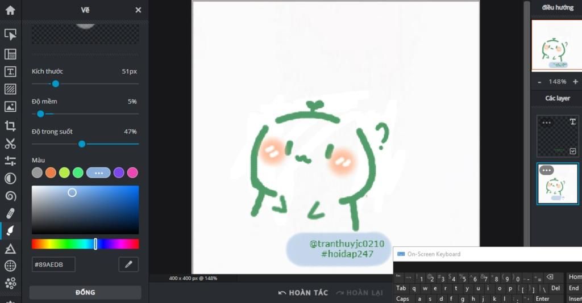Zoom in with the plus button
Image resolution: width=582 pixels, height=303 pixels.
click(575, 82)
